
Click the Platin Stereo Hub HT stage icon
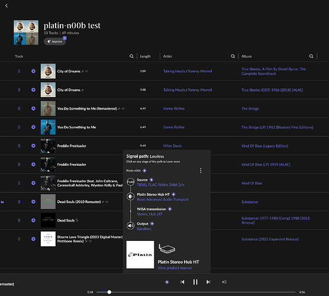click(x=131, y=197)
